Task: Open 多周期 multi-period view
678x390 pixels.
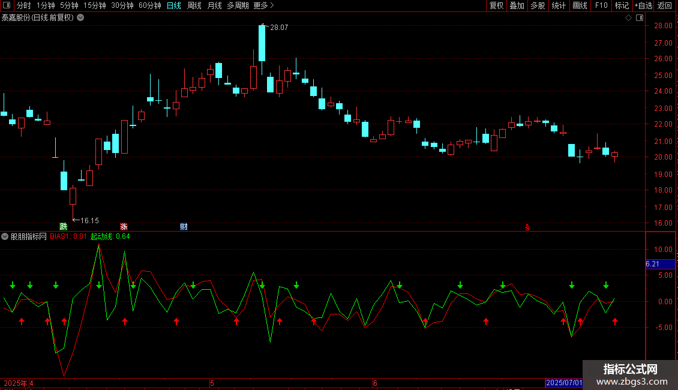Action: pos(238,5)
